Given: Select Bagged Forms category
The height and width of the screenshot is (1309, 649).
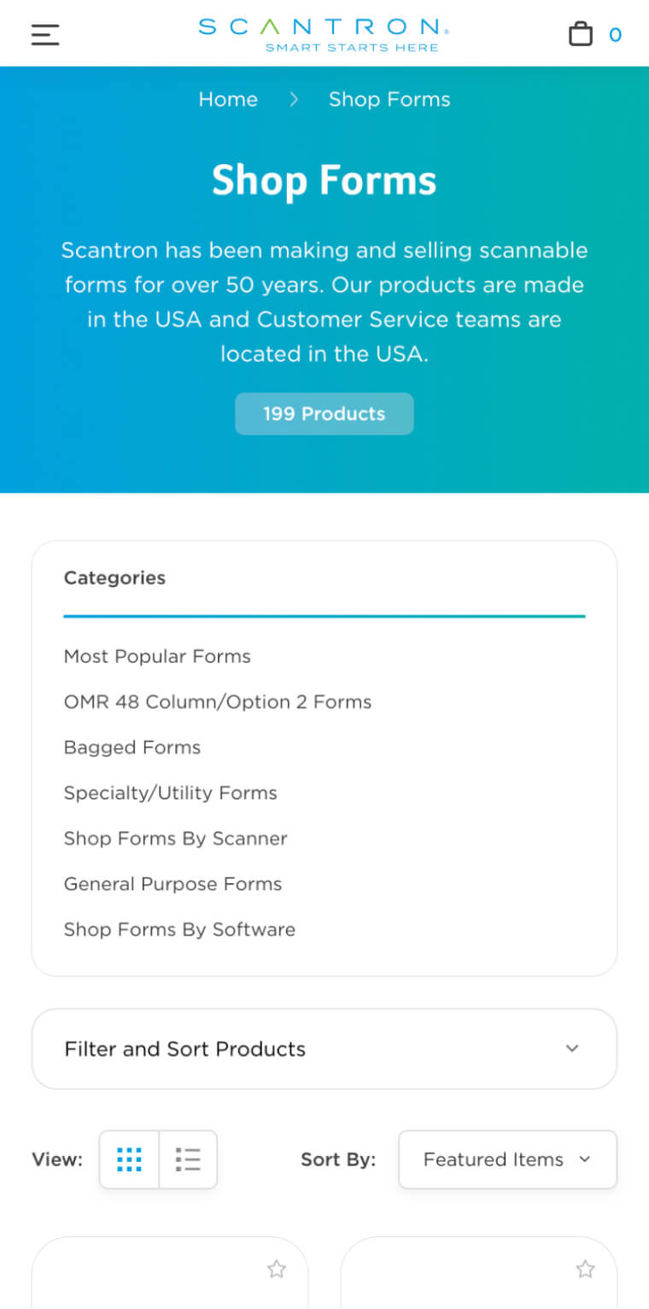Looking at the screenshot, I should [x=132, y=747].
